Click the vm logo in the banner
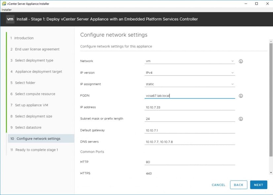273x195 pixels. click(10, 19)
